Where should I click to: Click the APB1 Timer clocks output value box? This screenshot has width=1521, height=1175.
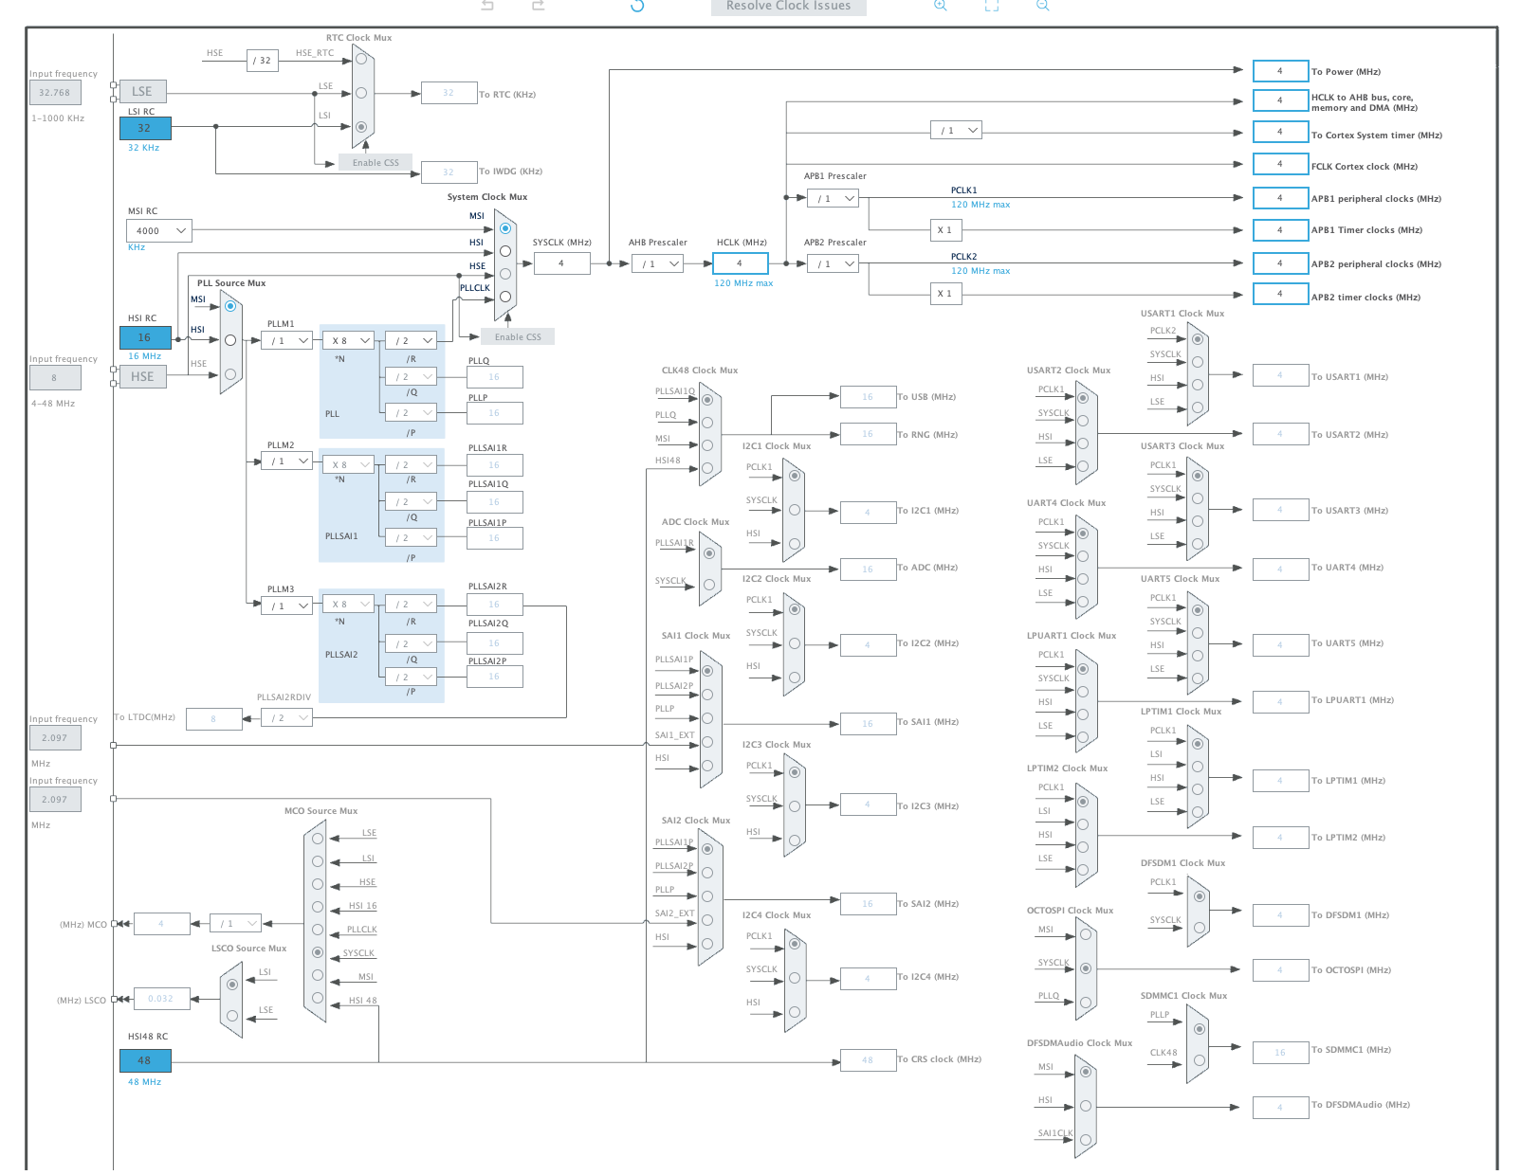[x=1280, y=230]
